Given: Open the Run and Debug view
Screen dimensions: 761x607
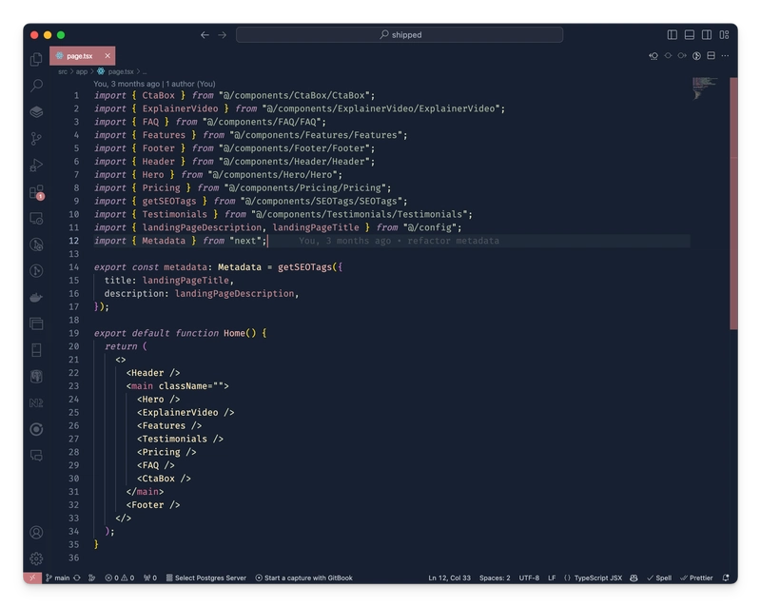Looking at the screenshot, I should 36,166.
